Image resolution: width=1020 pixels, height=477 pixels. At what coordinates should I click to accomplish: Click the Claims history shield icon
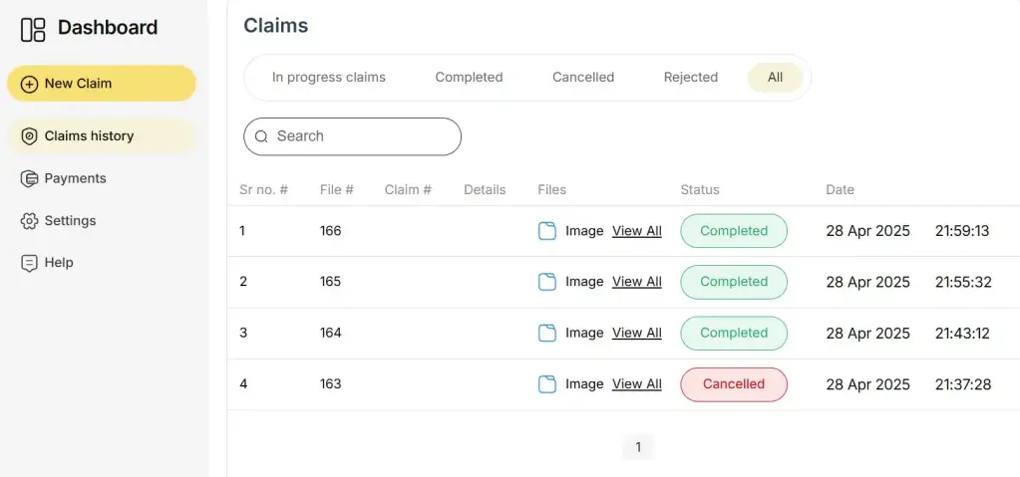[29, 136]
